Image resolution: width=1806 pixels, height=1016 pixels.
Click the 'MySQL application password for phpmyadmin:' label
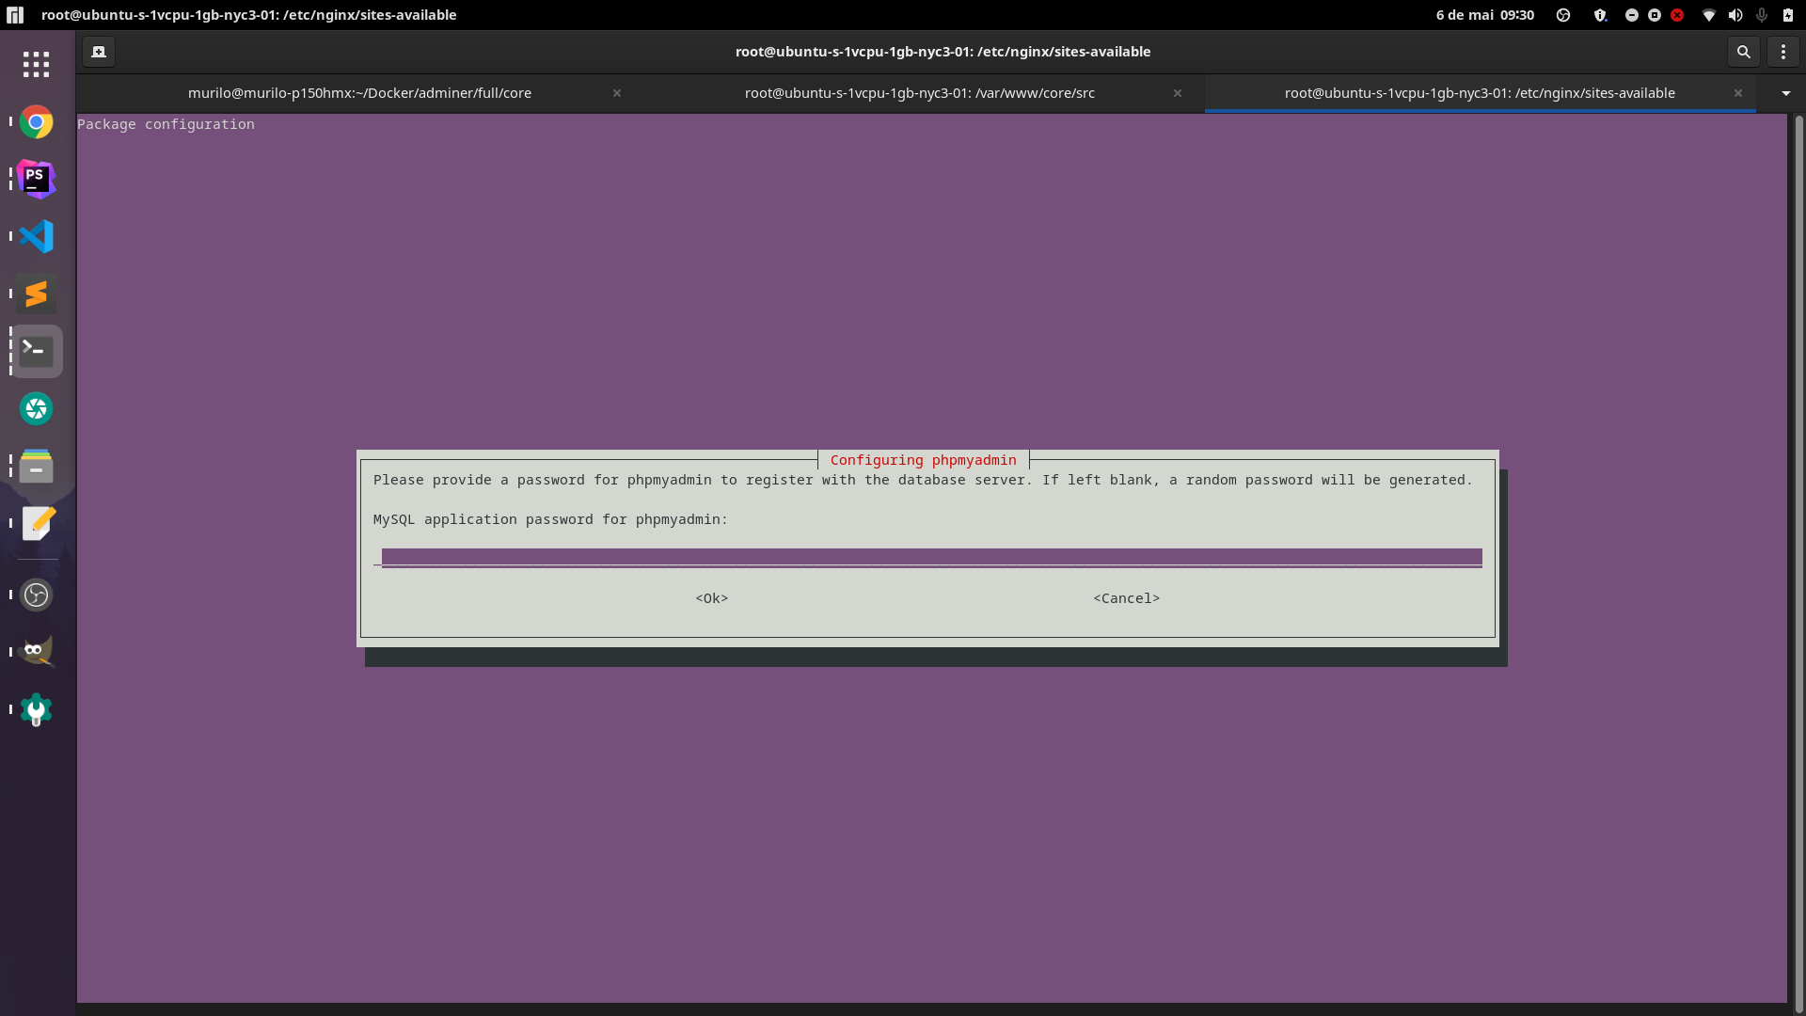pyautogui.click(x=550, y=519)
